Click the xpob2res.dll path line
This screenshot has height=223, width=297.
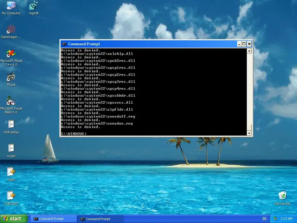point(98,61)
